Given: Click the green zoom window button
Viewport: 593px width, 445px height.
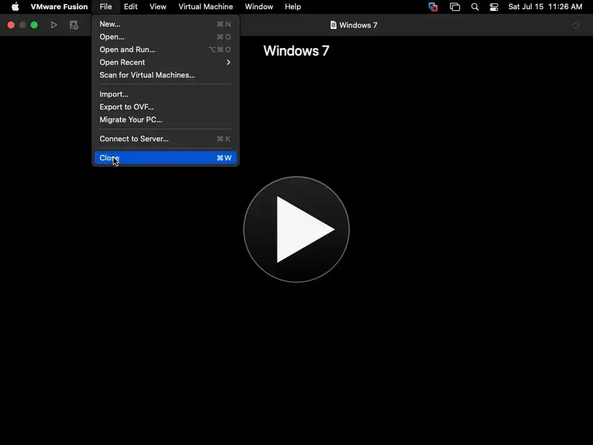Looking at the screenshot, I should pos(34,25).
